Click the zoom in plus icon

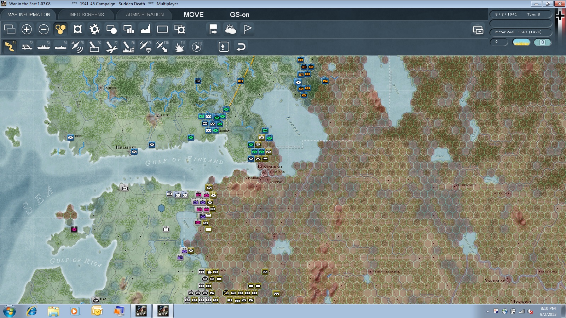pyautogui.click(x=27, y=29)
